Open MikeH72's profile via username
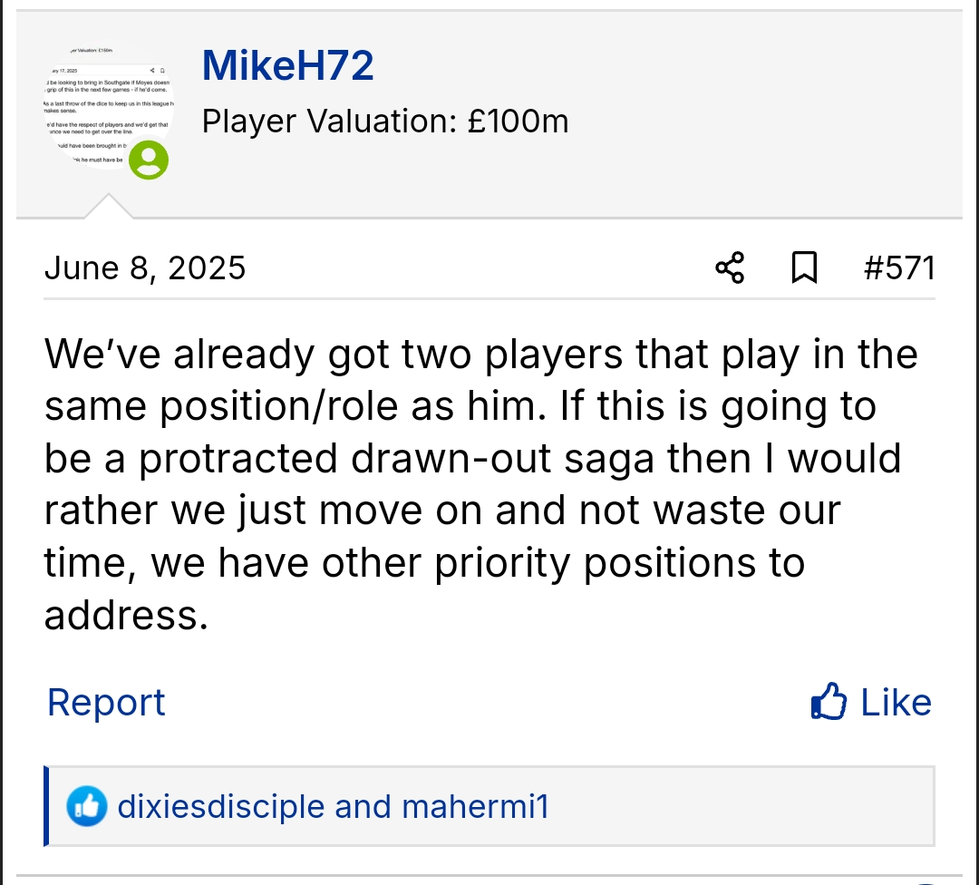979x885 pixels. pos(288,66)
